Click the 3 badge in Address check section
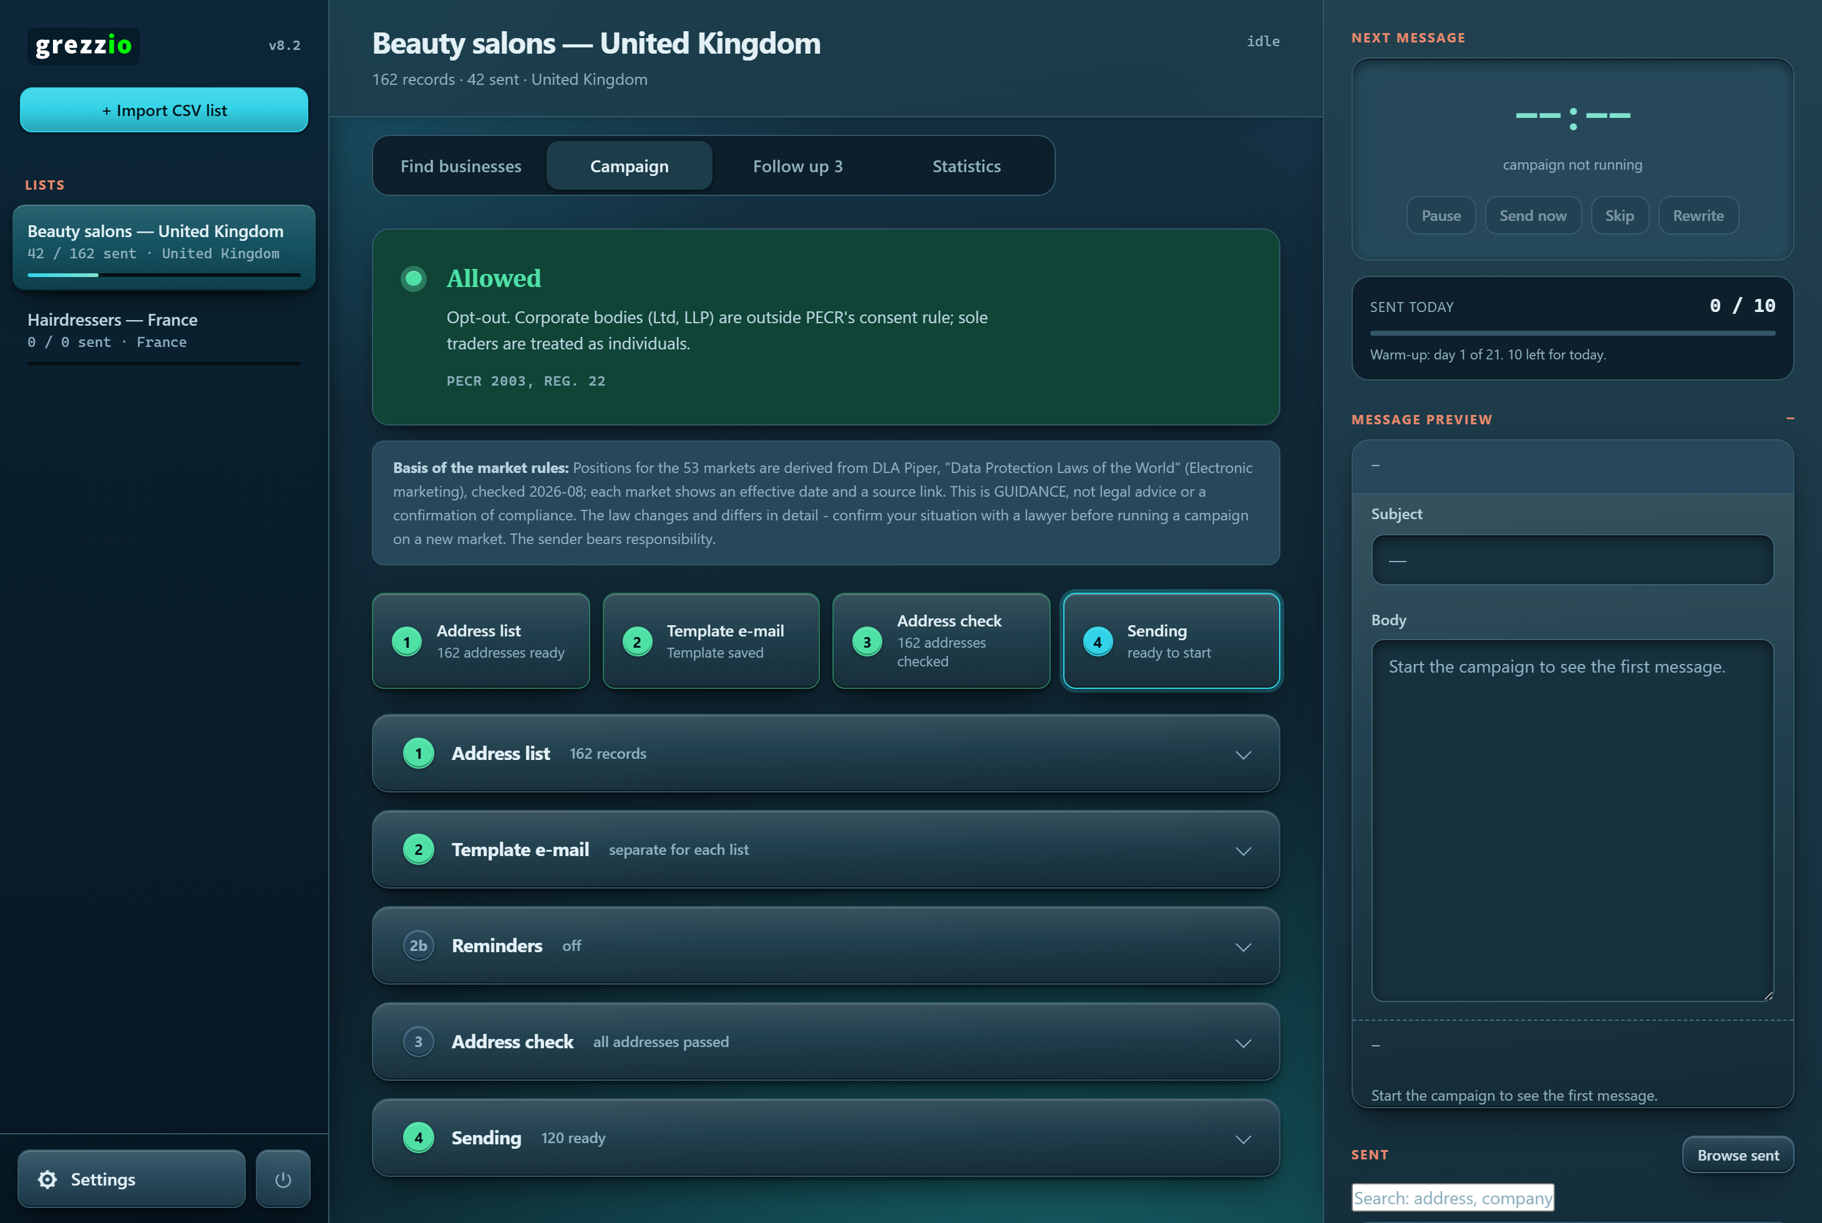1822x1223 pixels. point(419,1041)
